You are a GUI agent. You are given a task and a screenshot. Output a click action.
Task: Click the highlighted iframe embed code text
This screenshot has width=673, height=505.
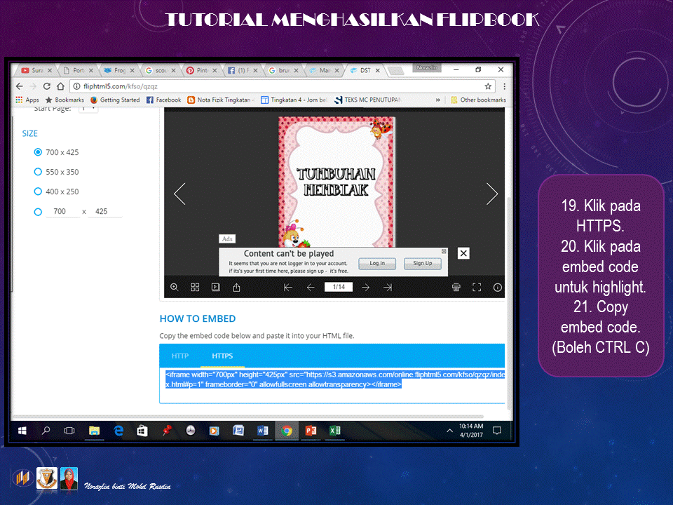coord(335,379)
